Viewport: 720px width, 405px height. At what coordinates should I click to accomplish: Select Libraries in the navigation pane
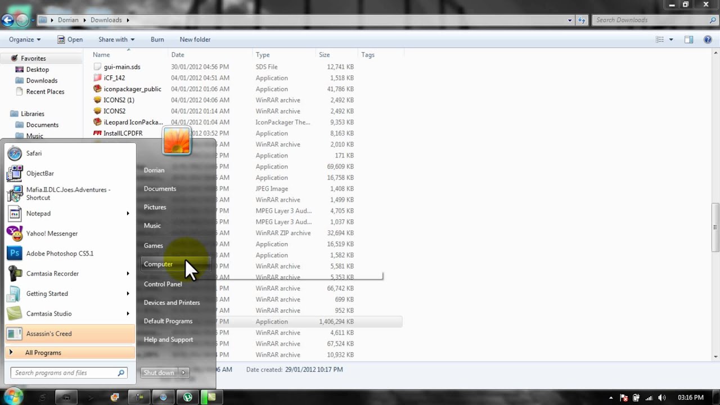point(32,114)
